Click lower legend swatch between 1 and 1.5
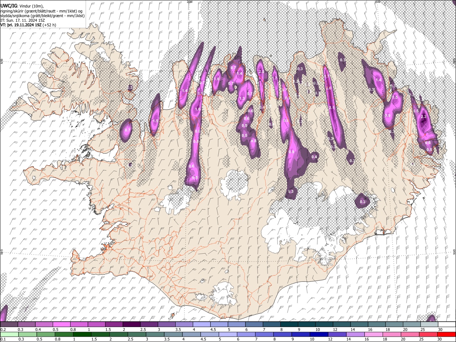Screen dimensions: 456x342 click(82, 334)
